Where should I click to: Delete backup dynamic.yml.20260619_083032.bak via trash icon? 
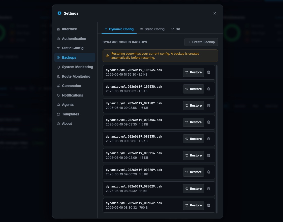(208, 205)
